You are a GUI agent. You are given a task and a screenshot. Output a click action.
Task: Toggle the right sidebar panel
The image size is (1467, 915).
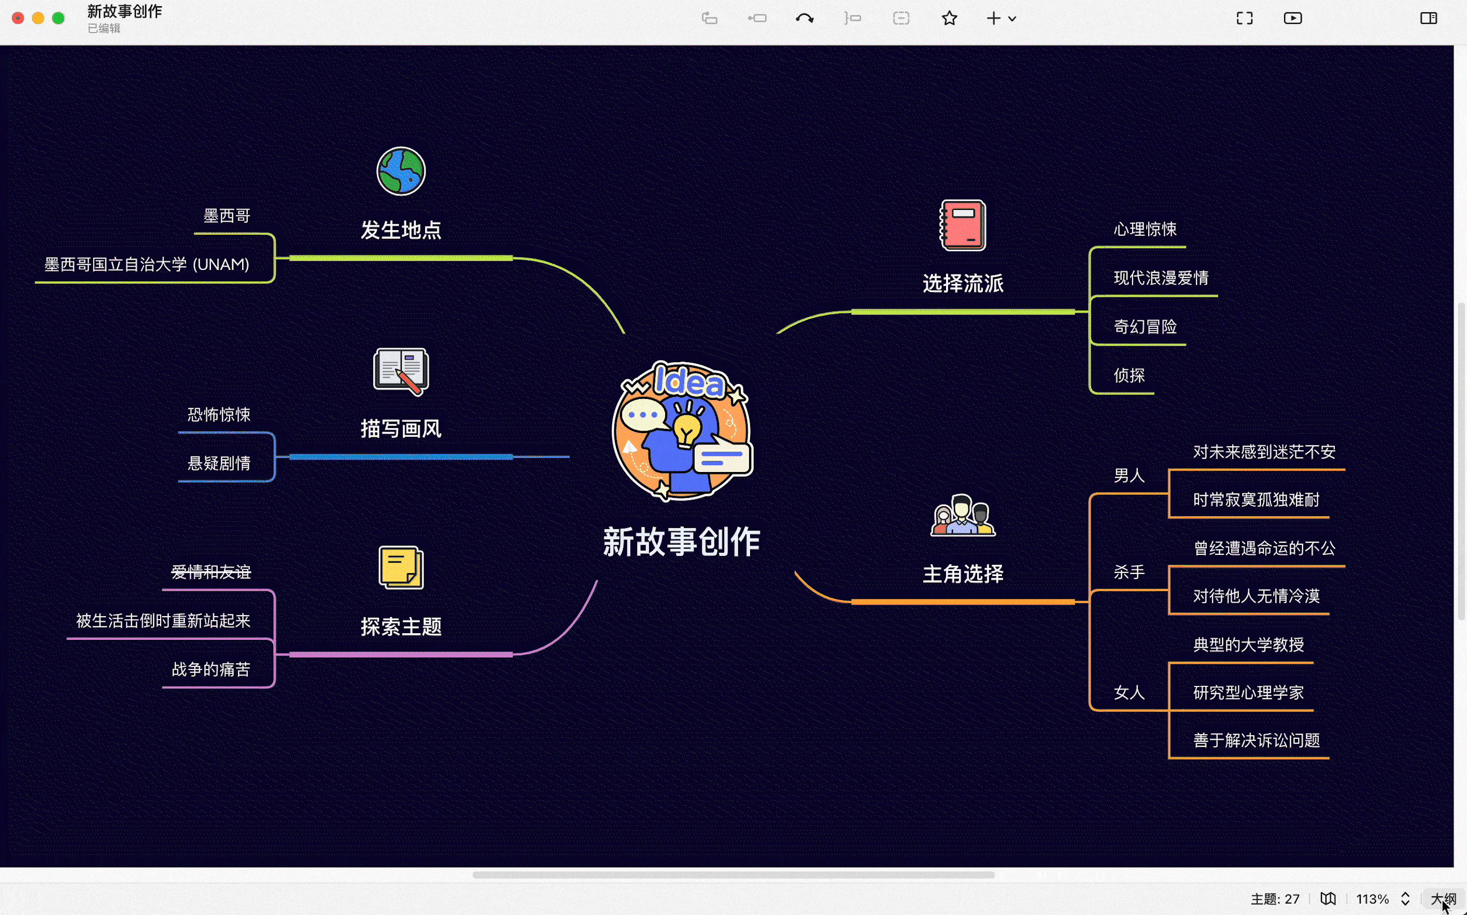(1429, 18)
